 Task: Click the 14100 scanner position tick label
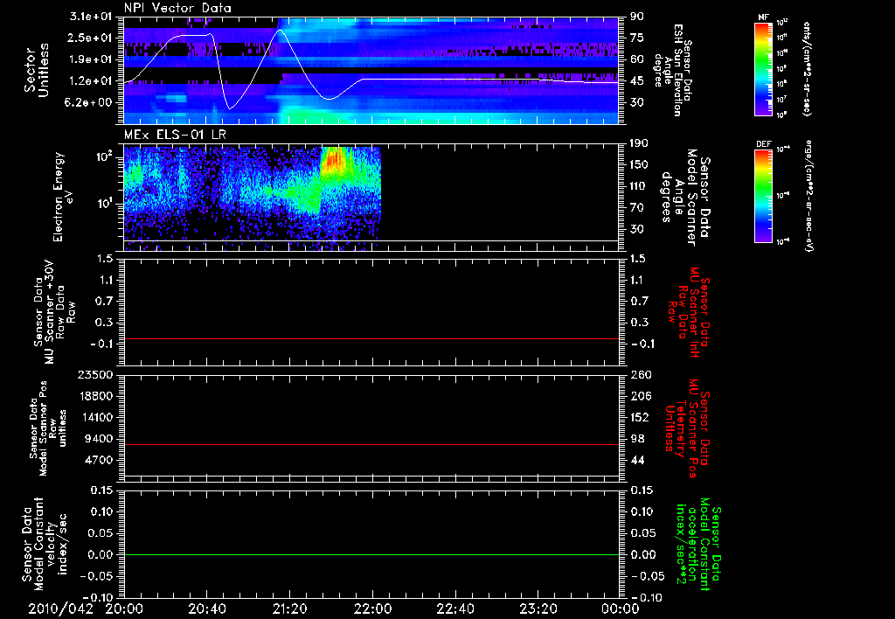[96, 417]
